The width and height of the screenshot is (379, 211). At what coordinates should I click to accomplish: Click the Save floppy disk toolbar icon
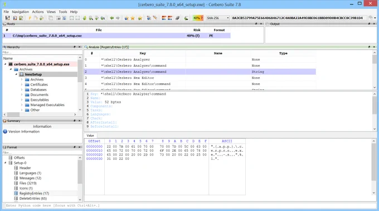pyautogui.click(x=7, y=18)
